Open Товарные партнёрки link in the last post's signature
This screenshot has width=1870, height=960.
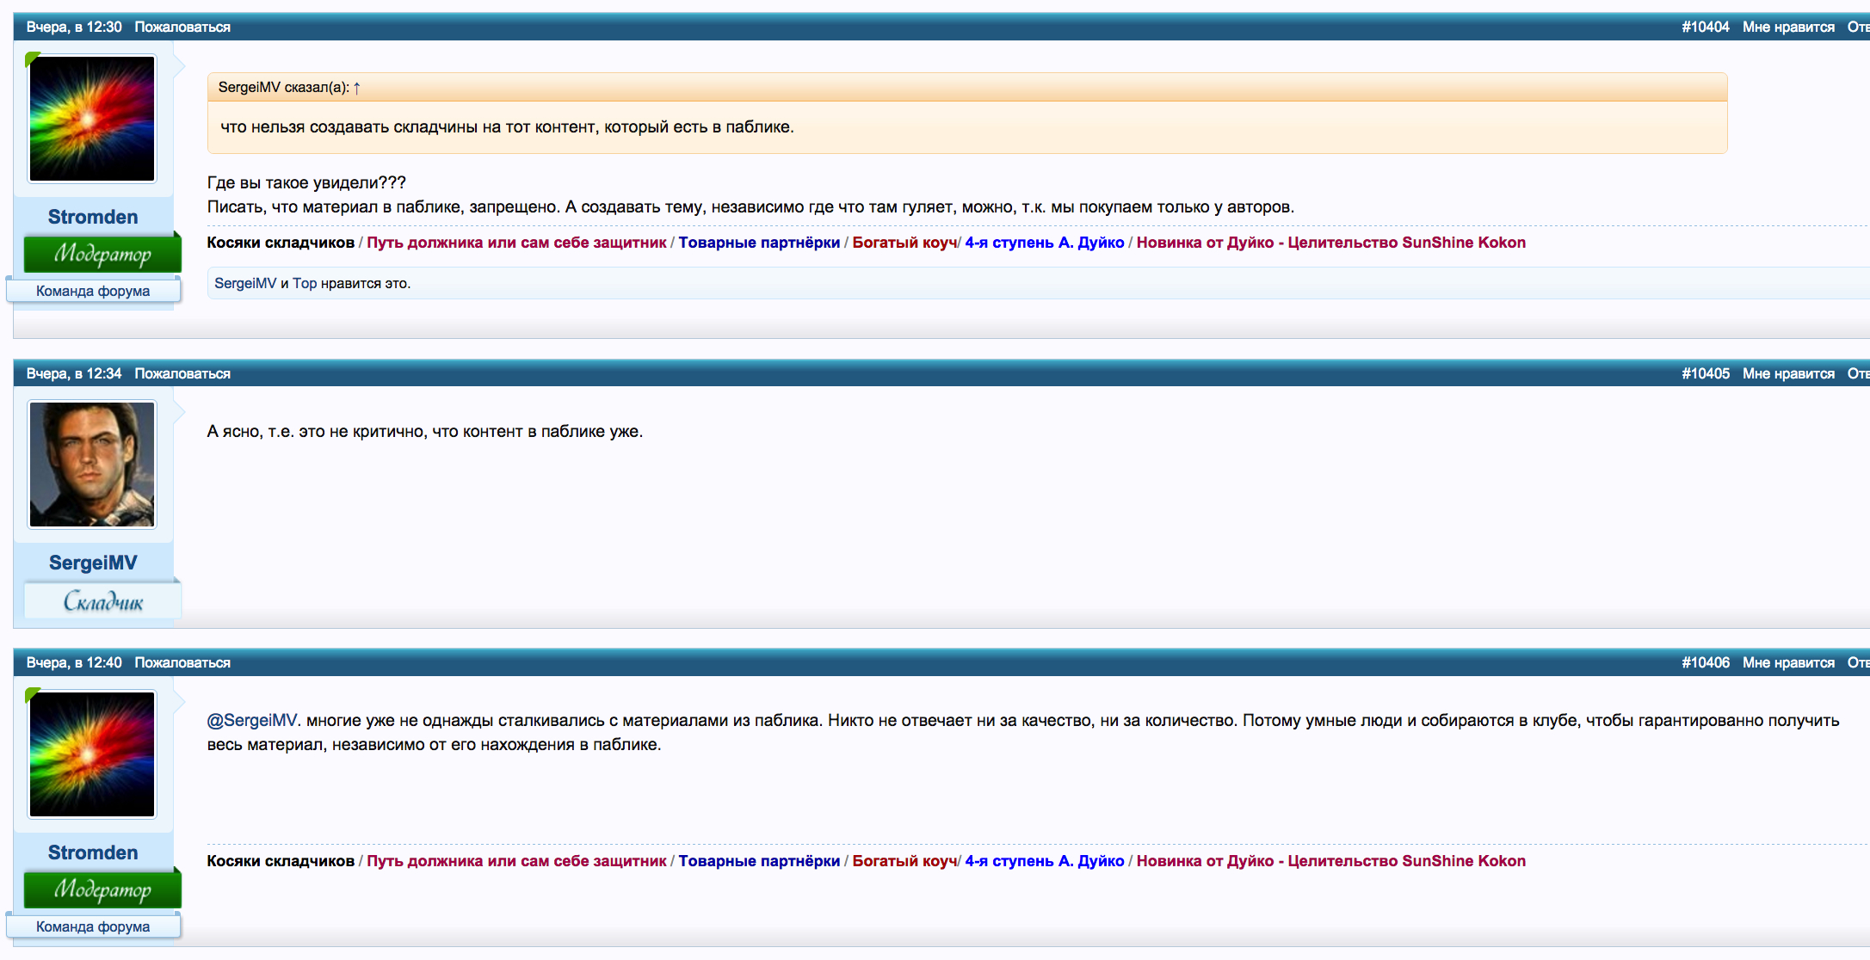pyautogui.click(x=759, y=861)
